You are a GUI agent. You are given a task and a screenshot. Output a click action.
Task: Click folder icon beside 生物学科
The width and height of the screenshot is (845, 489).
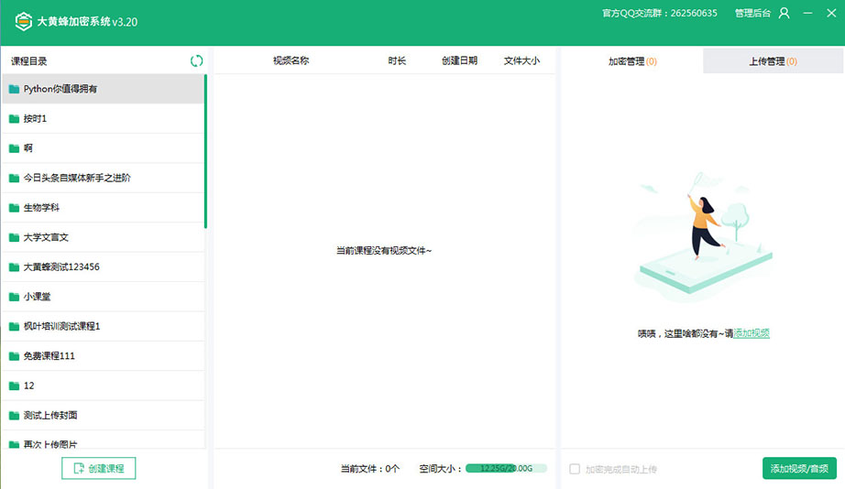tap(14, 208)
